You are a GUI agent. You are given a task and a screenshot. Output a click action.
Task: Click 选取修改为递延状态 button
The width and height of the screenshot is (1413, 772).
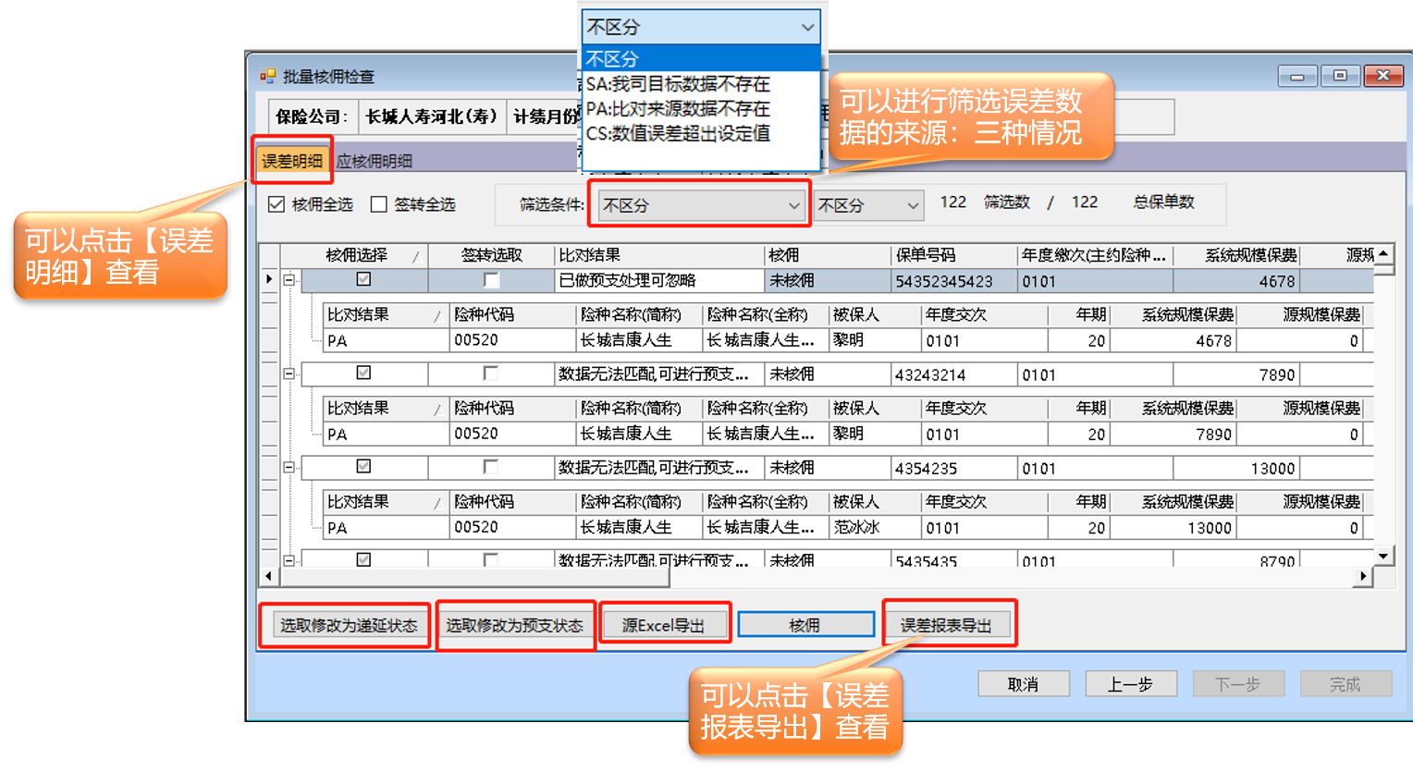coord(349,626)
